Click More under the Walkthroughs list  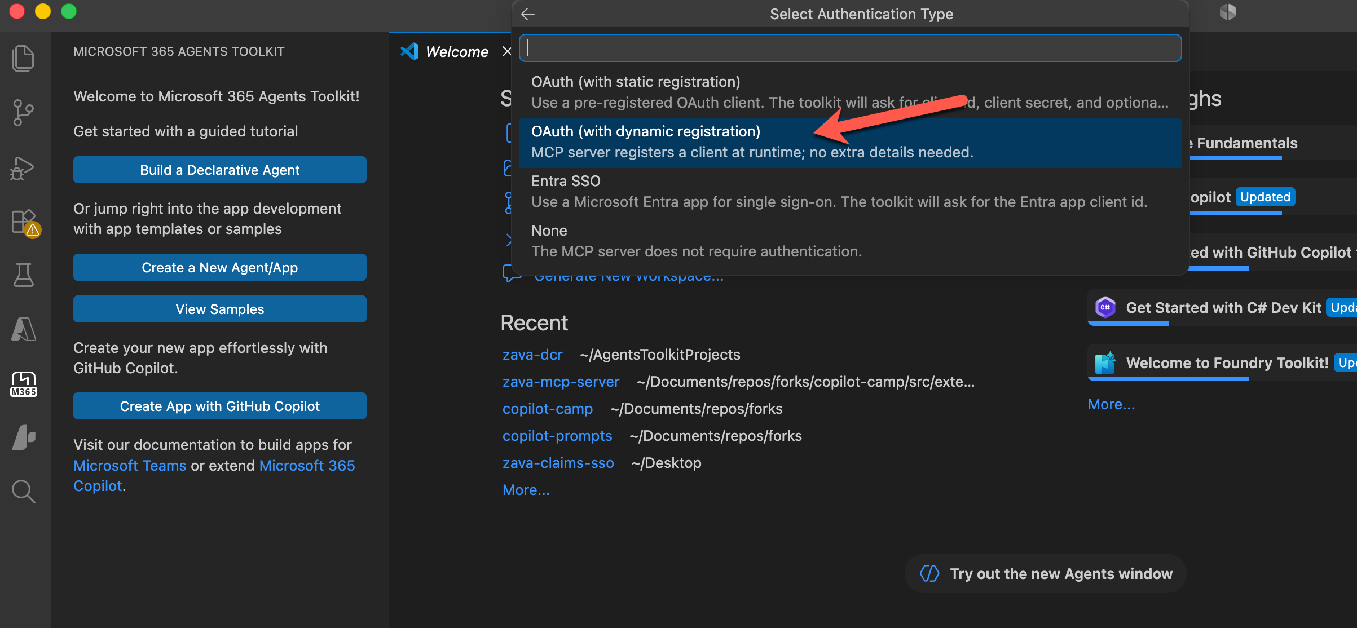click(x=1111, y=404)
